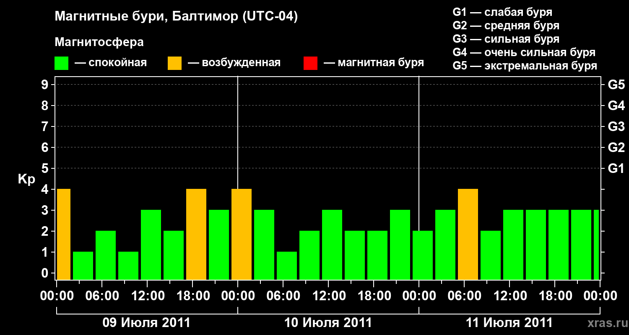Click legend line 'G2 — средняя буря'
Viewport: 629px width, 335px height.
(x=506, y=26)
